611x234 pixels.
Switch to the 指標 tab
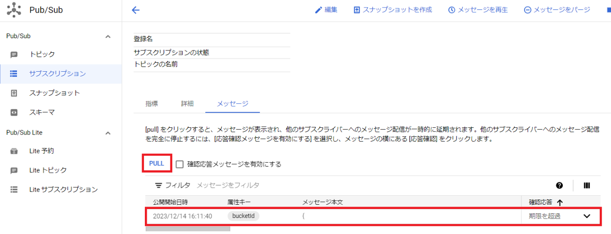click(x=151, y=103)
